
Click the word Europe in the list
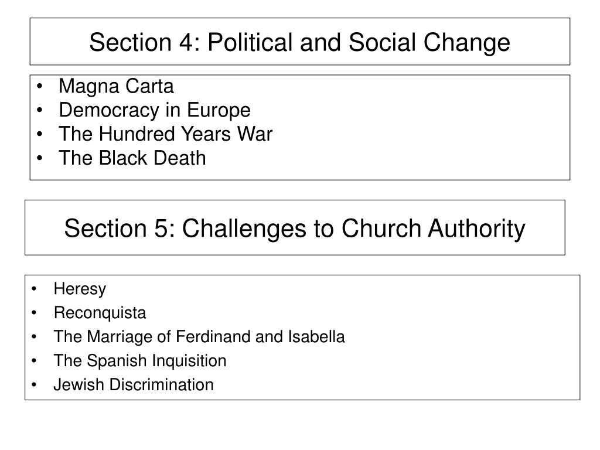pyautogui.click(x=219, y=110)
